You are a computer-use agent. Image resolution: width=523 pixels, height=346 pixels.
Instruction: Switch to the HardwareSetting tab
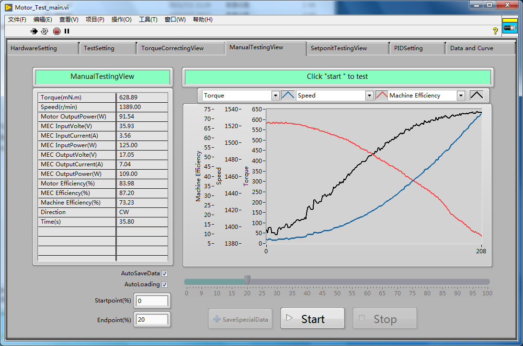pos(42,48)
